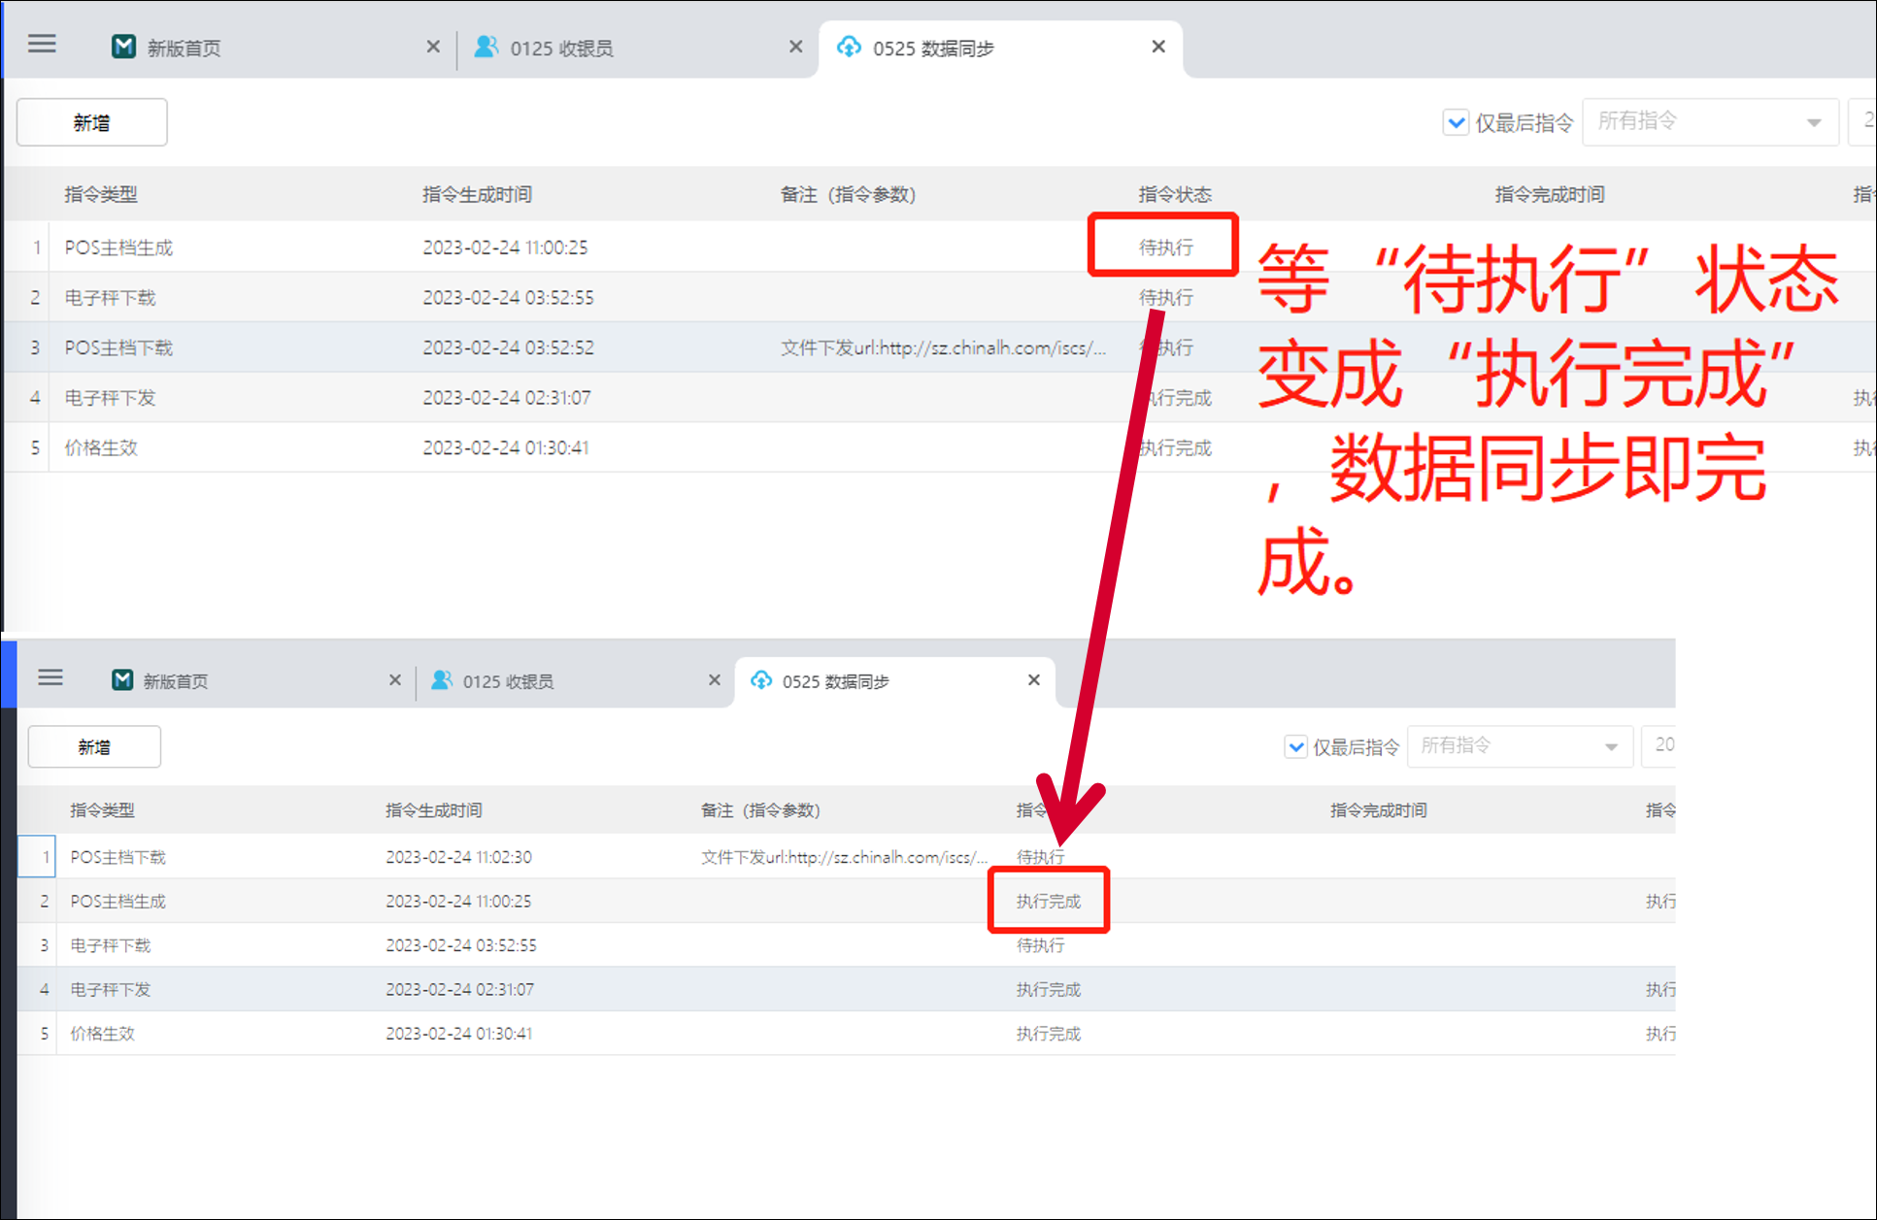This screenshot has height=1220, width=1877.
Task: Sort by upper 指令生成时间 column header
Action: tap(477, 194)
